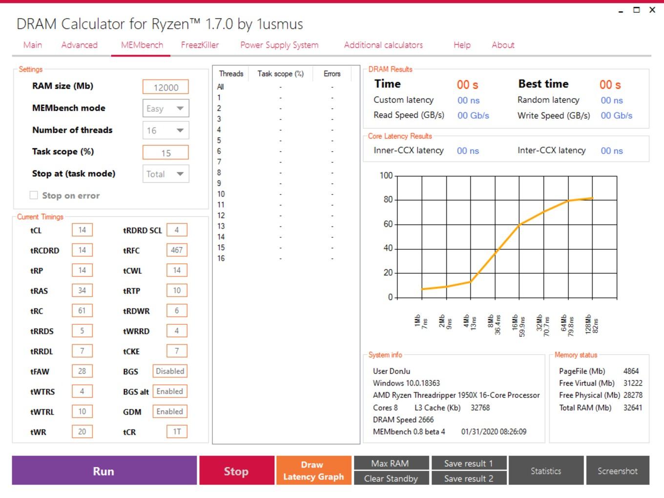Click the Clear Standby button
Screen dimensions: 664x498
[391, 478]
